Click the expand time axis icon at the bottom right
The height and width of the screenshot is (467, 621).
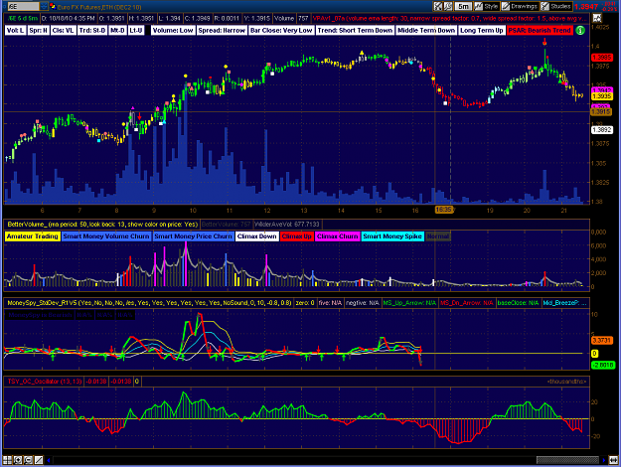[614, 460]
